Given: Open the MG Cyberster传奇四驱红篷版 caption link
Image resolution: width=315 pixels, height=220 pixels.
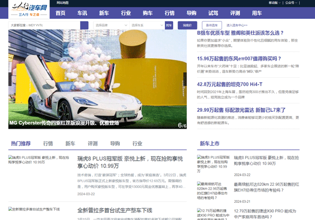Looking at the screenshot, I should coord(64,123).
